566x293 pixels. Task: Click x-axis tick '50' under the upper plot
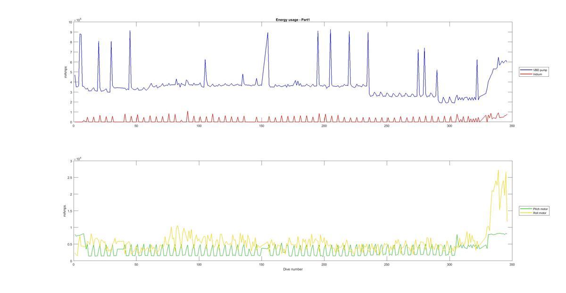(x=136, y=125)
